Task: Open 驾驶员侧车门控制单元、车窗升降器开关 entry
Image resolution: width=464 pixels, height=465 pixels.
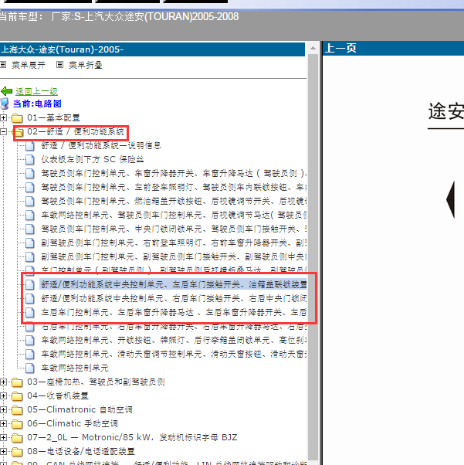Action: 174,173
